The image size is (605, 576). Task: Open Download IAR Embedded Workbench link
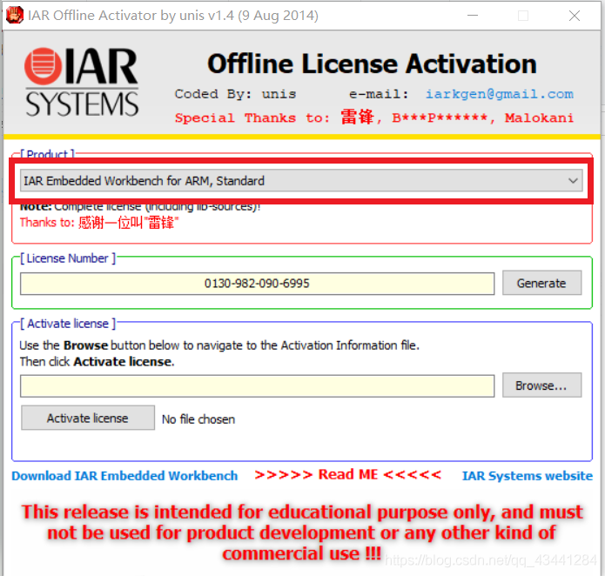[x=124, y=476]
